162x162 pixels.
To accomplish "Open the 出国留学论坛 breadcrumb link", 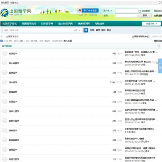I will coord(12,36).
